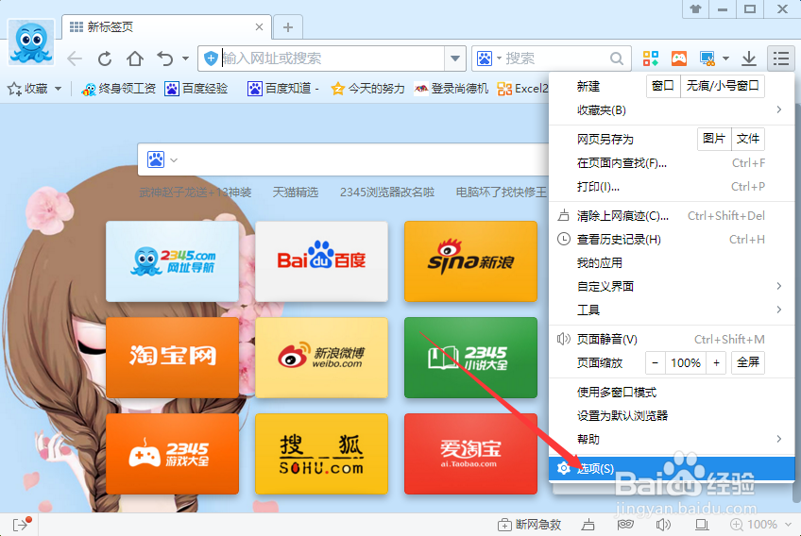Open a new tab with plus button

point(288,27)
